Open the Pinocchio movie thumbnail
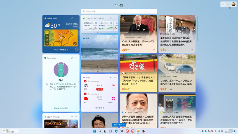238x134 pixels. (61, 124)
